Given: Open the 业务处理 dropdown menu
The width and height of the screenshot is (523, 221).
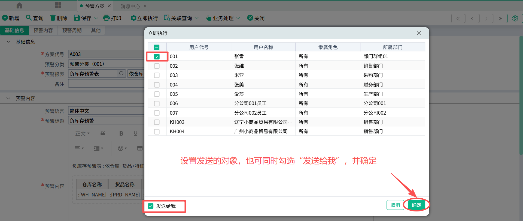Looking at the screenshot, I should pos(238,18).
